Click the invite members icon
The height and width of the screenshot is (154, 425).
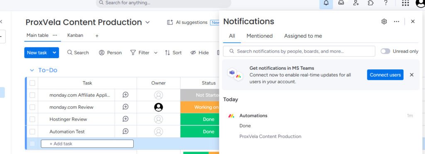(356, 3)
